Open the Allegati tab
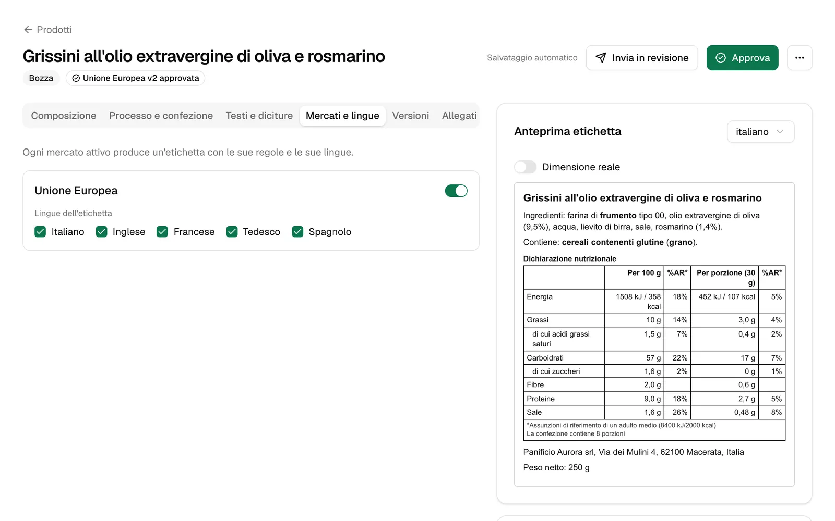 459,116
